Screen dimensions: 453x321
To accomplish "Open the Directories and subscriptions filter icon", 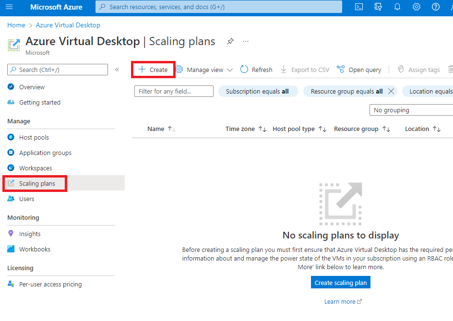I will pyautogui.click(x=378, y=7).
